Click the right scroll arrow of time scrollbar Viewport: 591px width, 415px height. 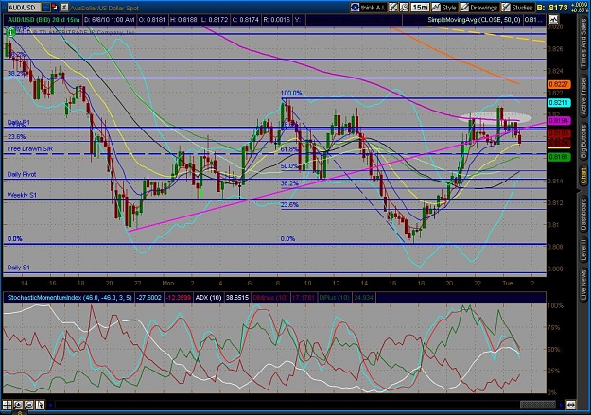tap(562, 406)
